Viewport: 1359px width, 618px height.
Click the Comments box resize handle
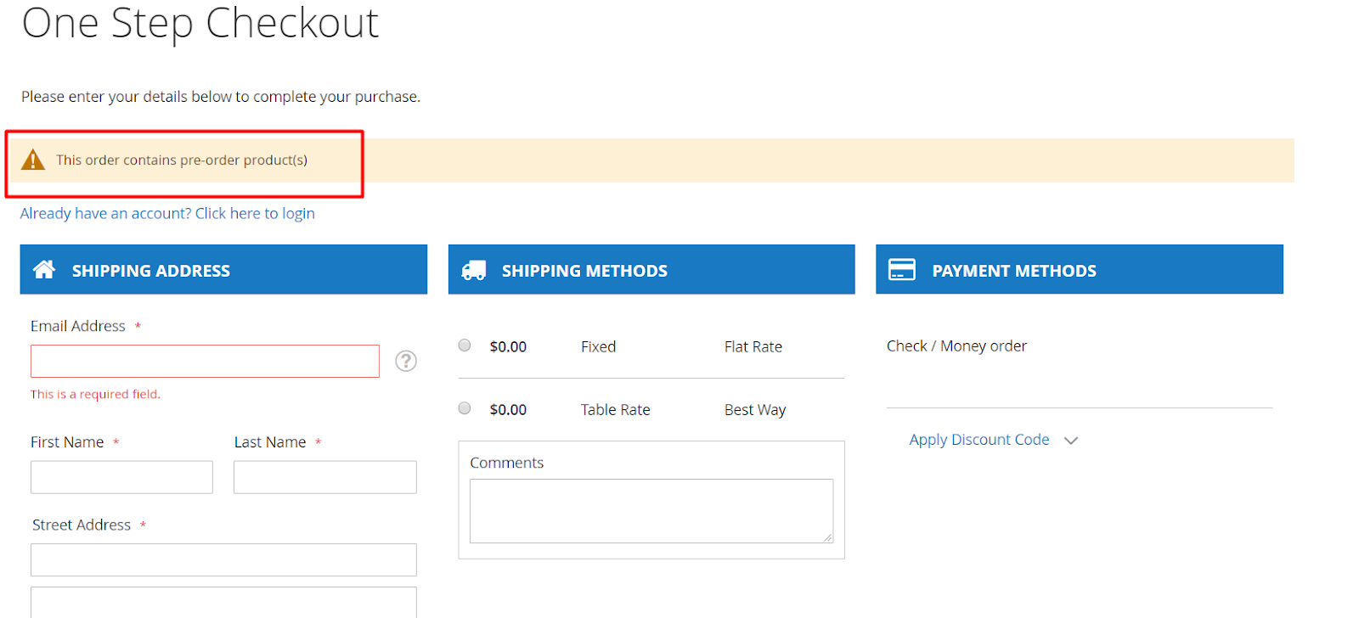coord(828,537)
